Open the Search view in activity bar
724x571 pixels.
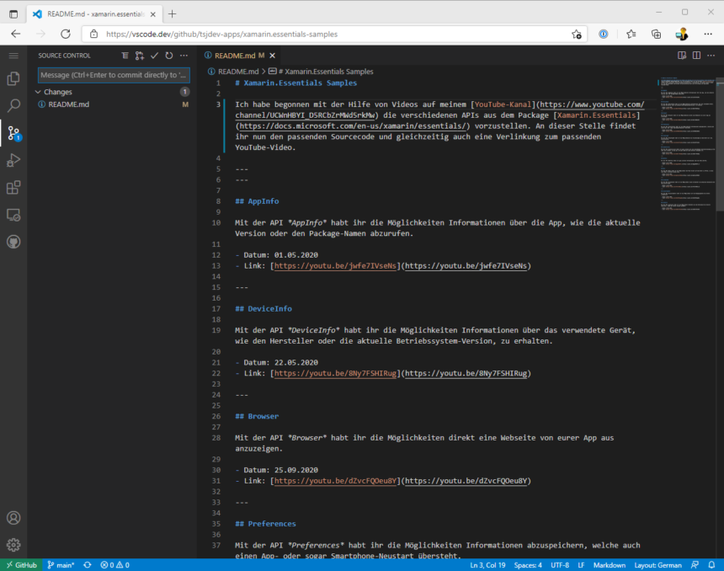pos(12,104)
